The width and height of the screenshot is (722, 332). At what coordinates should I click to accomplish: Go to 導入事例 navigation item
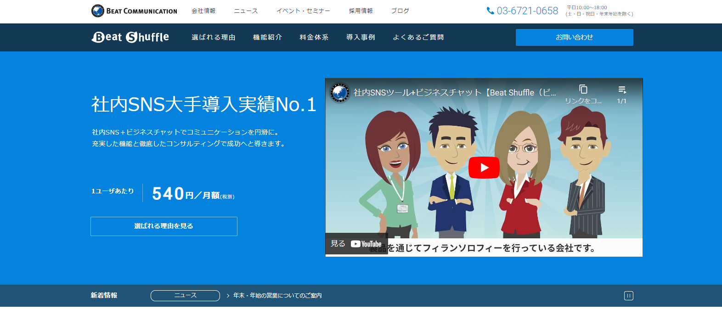361,37
